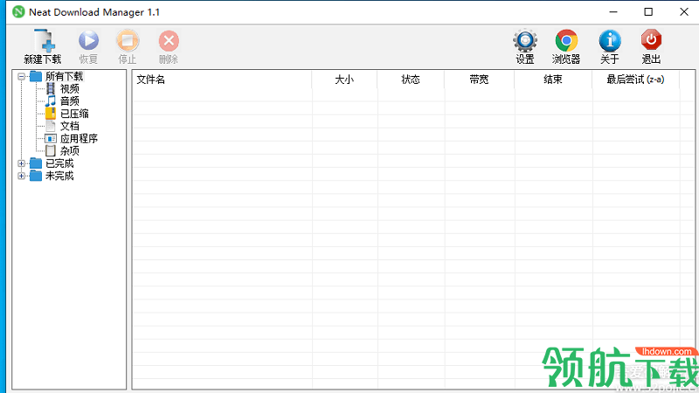Click the 退出 exit power icon

click(x=651, y=40)
